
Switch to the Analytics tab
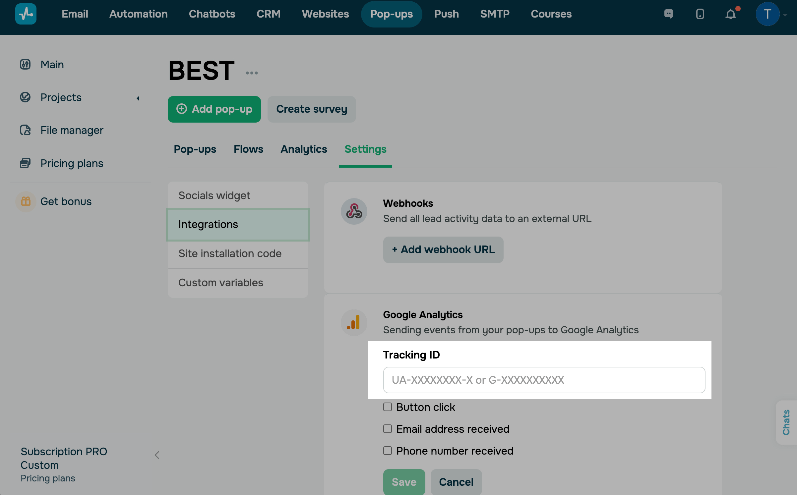[304, 149]
